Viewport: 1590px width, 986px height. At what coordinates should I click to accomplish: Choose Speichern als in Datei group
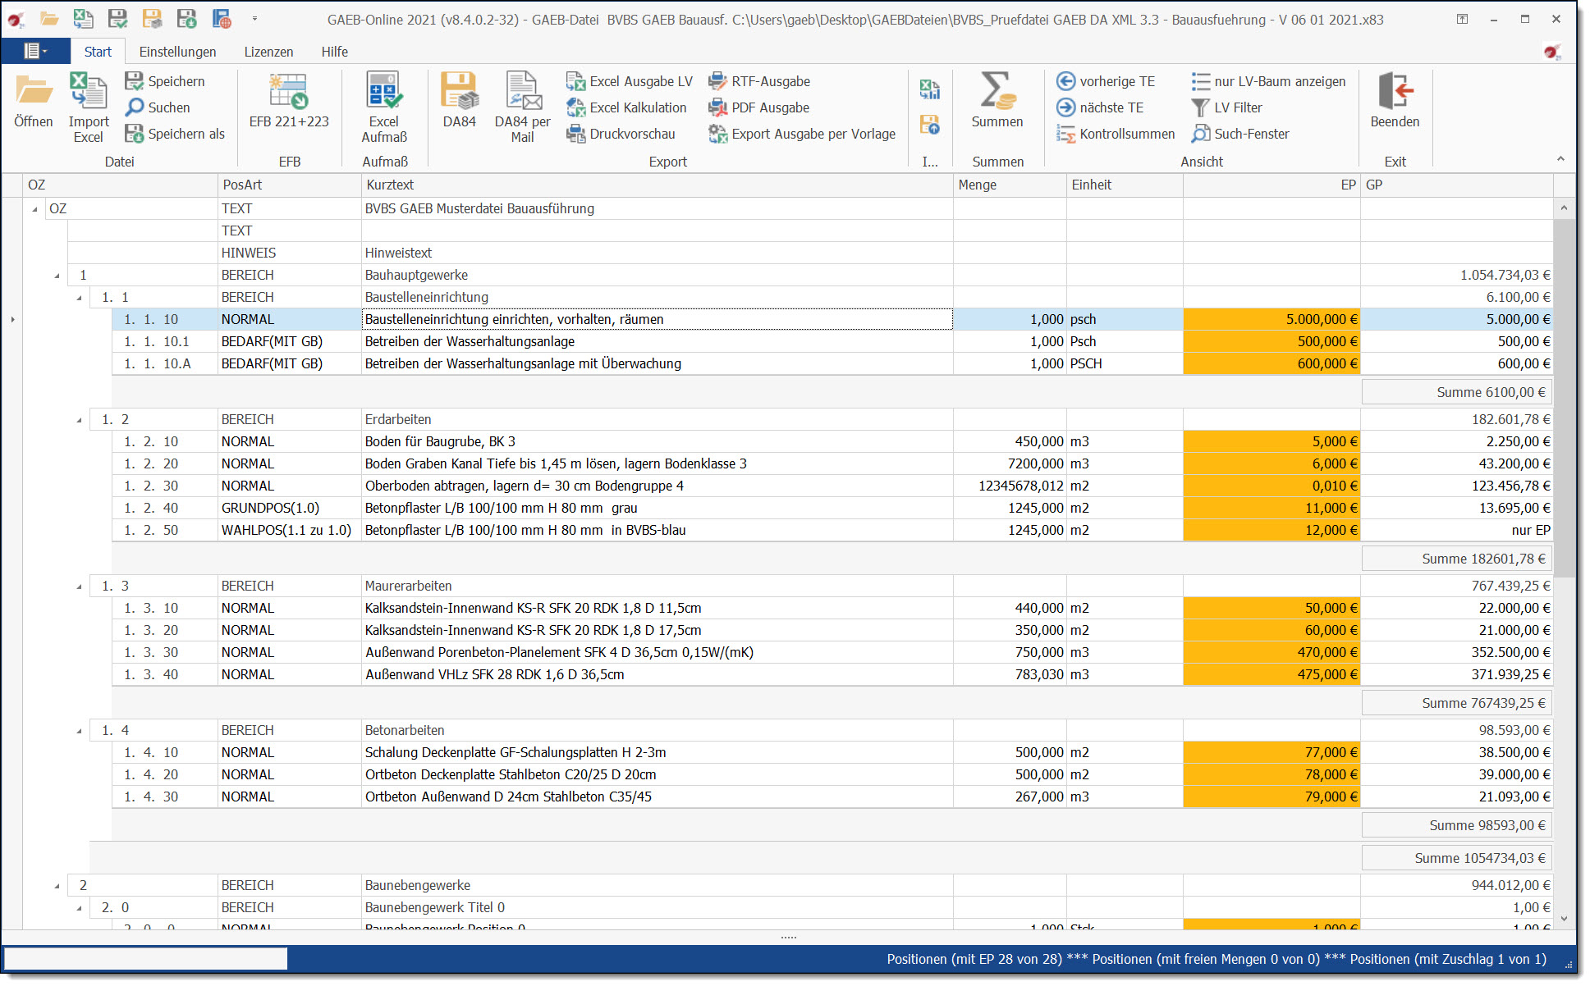click(x=175, y=134)
